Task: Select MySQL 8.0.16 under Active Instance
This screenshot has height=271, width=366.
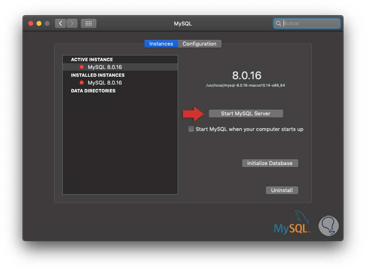Action: click(x=120, y=67)
